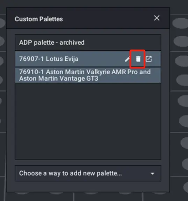188x201 pixels.
Task: Click the 'Choose a way to add new palette...' placeholder text
Action: click(70, 173)
